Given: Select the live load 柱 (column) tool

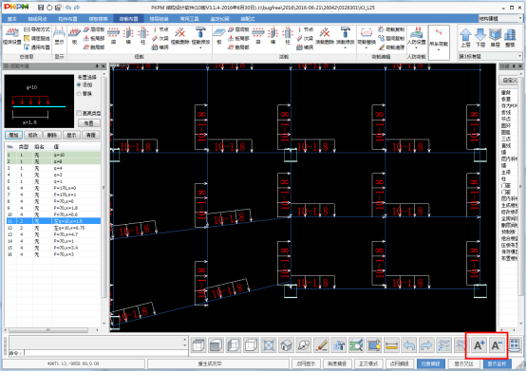Looking at the screenshot, I should (x=288, y=36).
